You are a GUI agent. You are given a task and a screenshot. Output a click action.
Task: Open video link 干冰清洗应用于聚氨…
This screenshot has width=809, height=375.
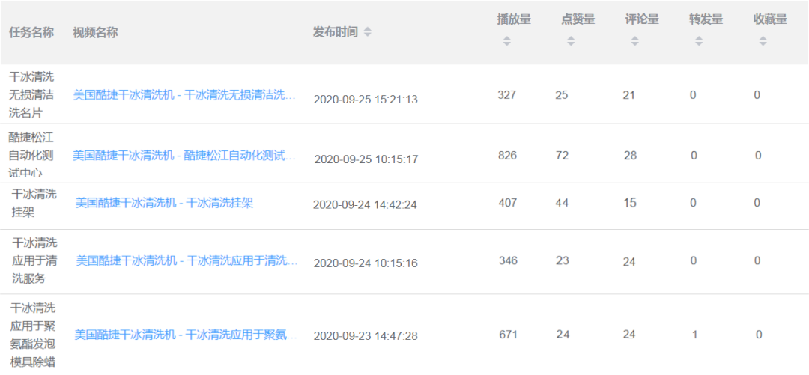(187, 335)
